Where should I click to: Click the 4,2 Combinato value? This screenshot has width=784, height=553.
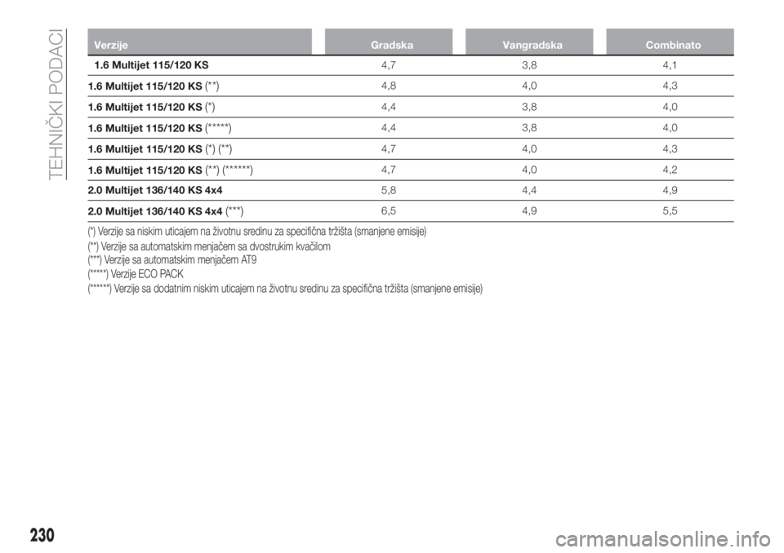point(670,170)
